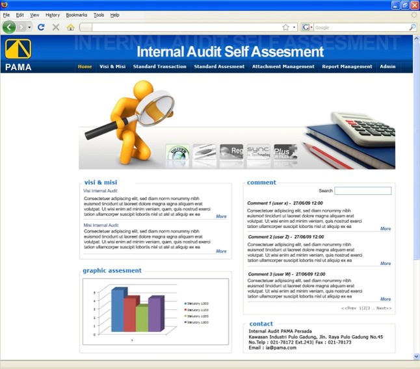Screen dimensions: 420x369
Task: Click the browser Back arrow button
Action: pos(9,27)
